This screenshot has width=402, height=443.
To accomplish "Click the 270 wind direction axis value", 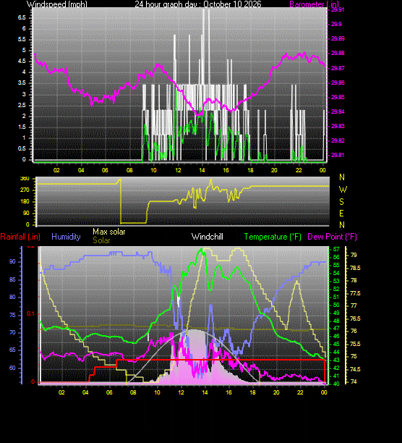I will coord(25,190).
